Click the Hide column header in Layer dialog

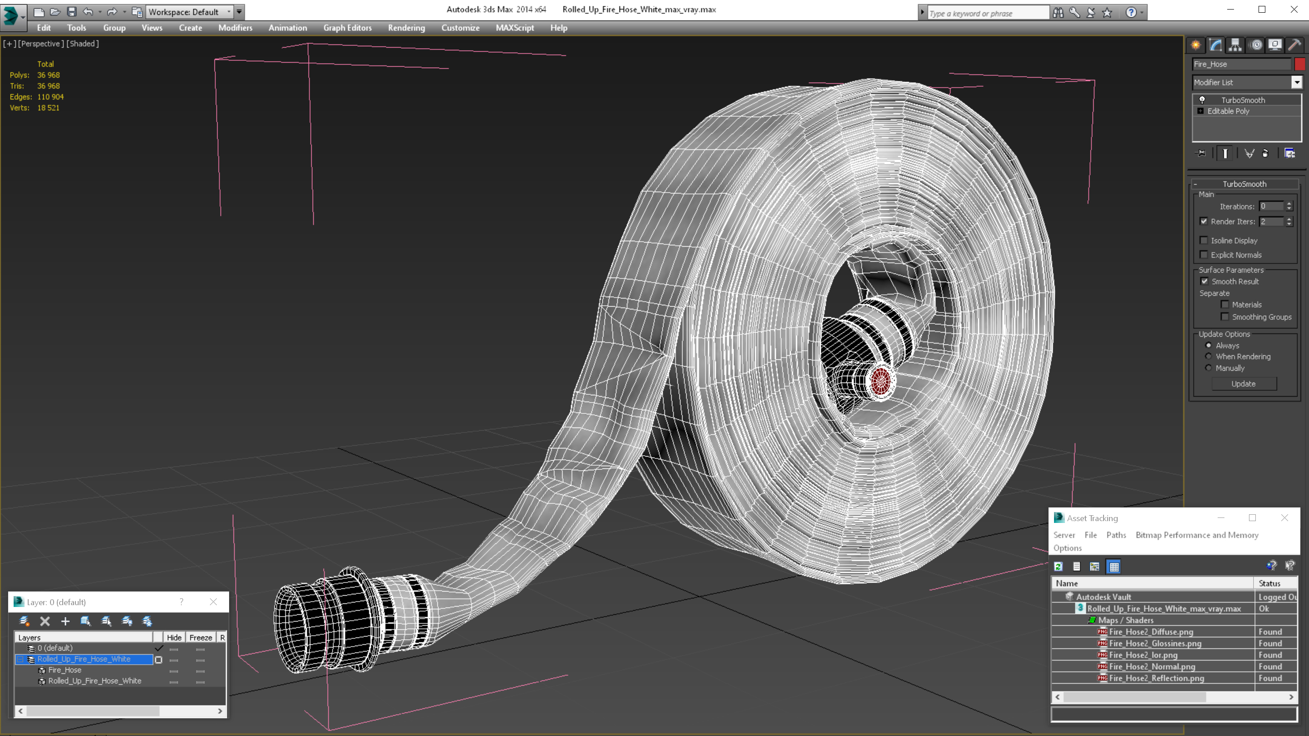point(174,637)
